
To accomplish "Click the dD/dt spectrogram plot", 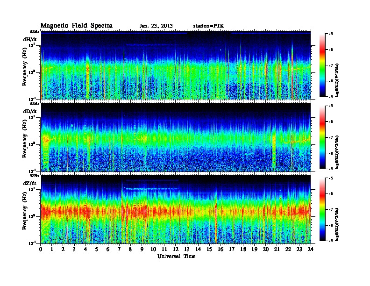I will (176, 137).
